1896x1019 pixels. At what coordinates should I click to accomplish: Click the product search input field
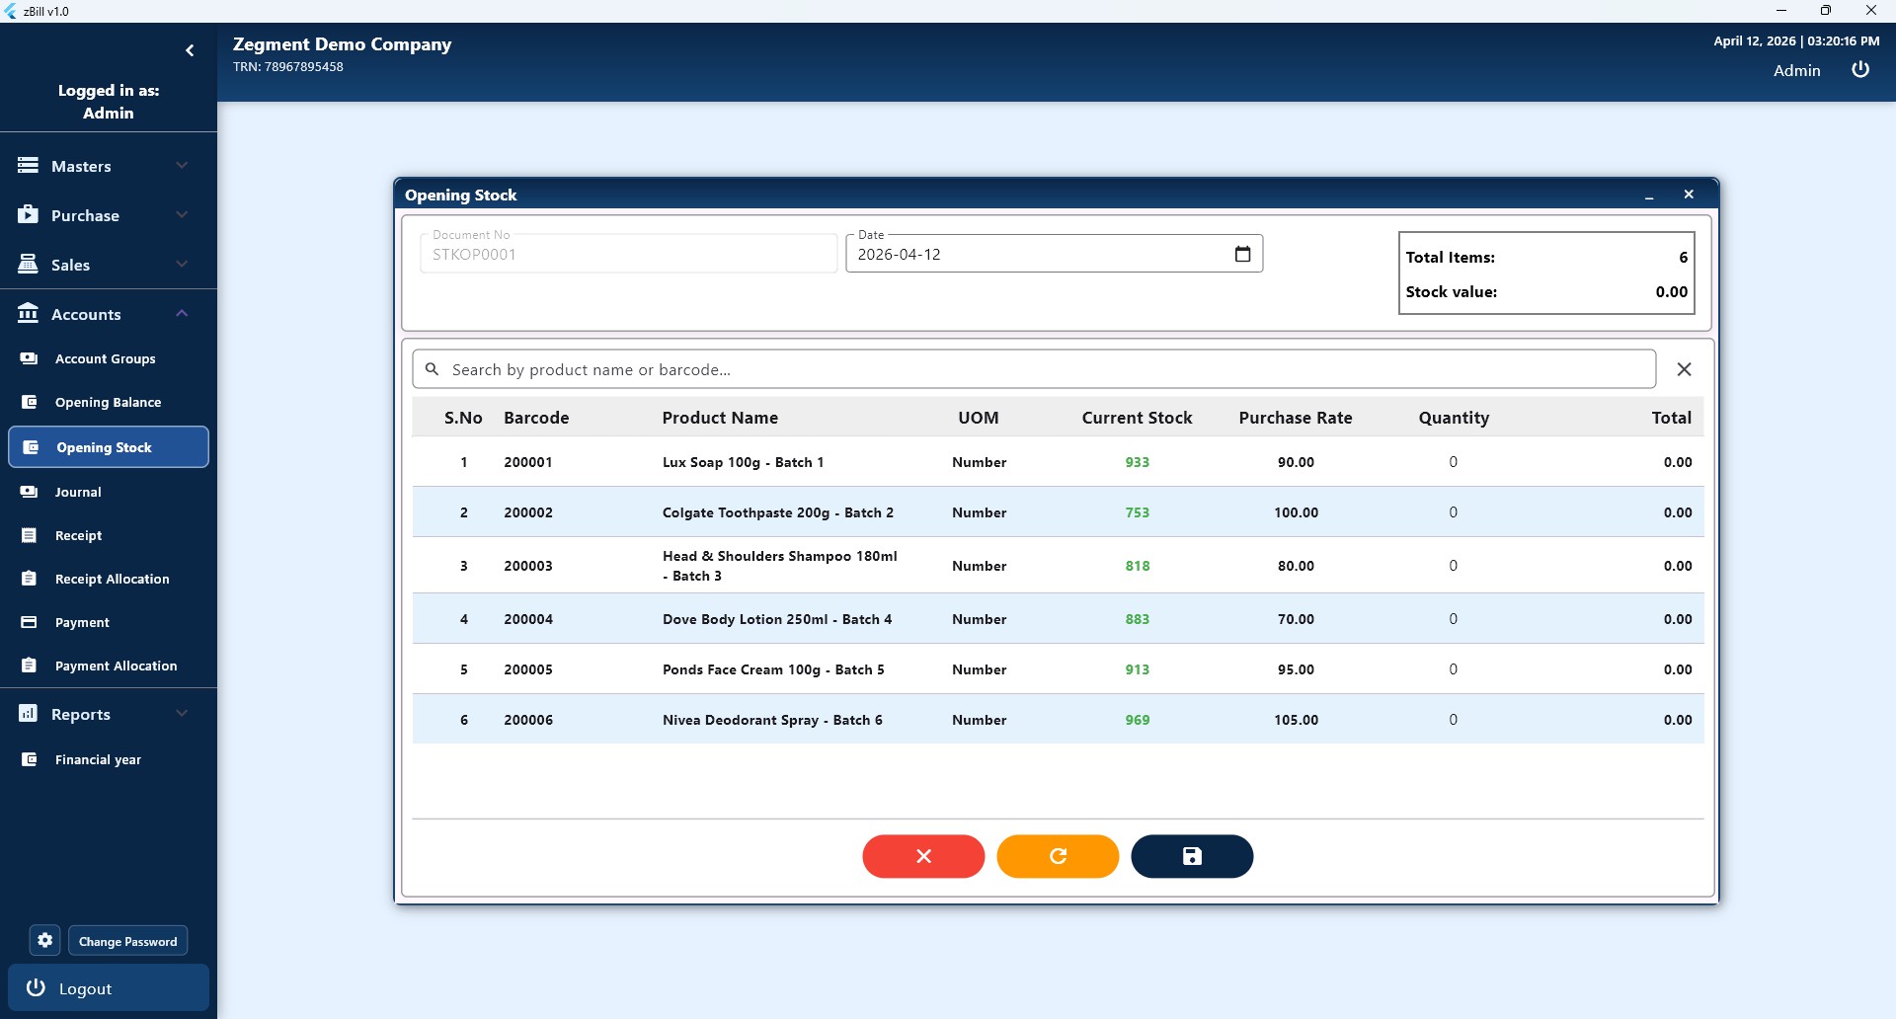click(1047, 369)
